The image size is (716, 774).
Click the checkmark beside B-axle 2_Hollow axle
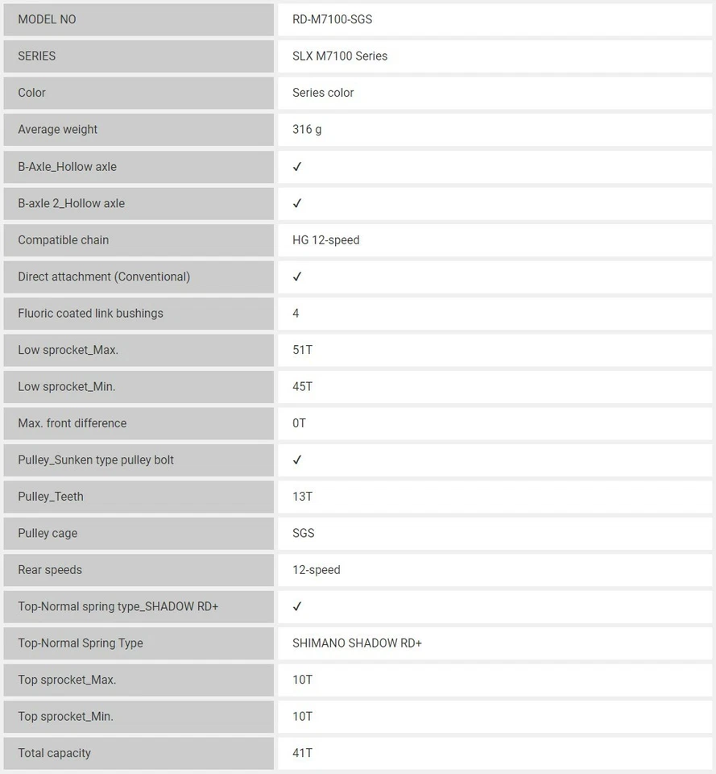coord(297,203)
